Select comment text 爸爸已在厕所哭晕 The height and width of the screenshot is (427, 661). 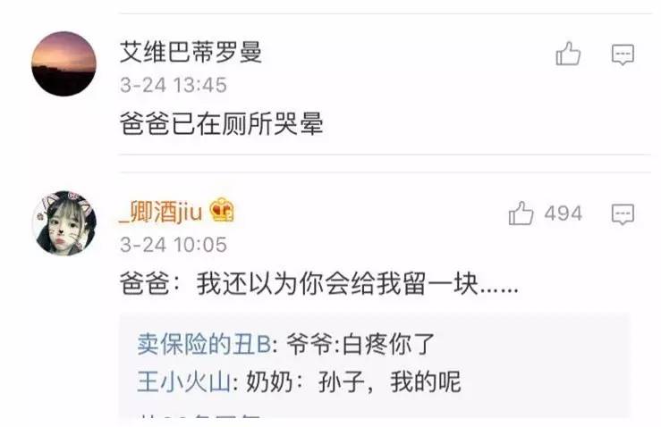[222, 124]
